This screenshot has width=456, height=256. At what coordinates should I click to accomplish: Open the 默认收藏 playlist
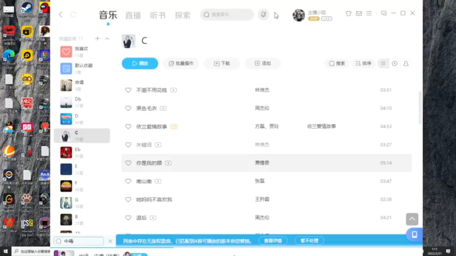pos(82,68)
